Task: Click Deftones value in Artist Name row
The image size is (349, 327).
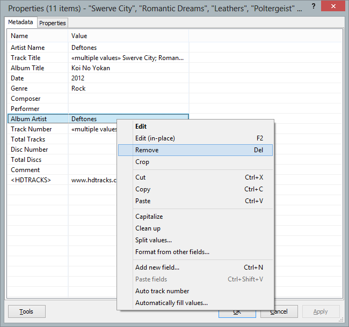Action: pyautogui.click(x=84, y=48)
